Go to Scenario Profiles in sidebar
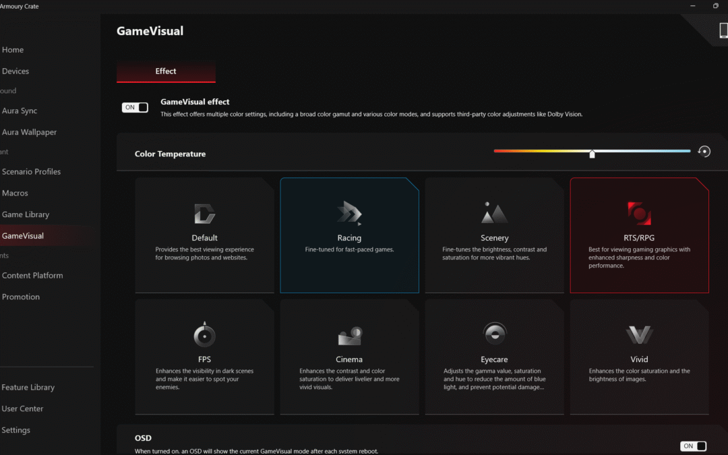The image size is (728, 455). pyautogui.click(x=31, y=172)
